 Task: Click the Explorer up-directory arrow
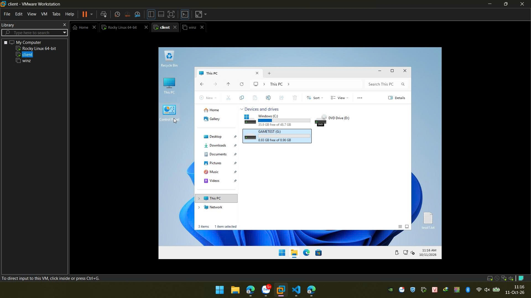tap(228, 84)
